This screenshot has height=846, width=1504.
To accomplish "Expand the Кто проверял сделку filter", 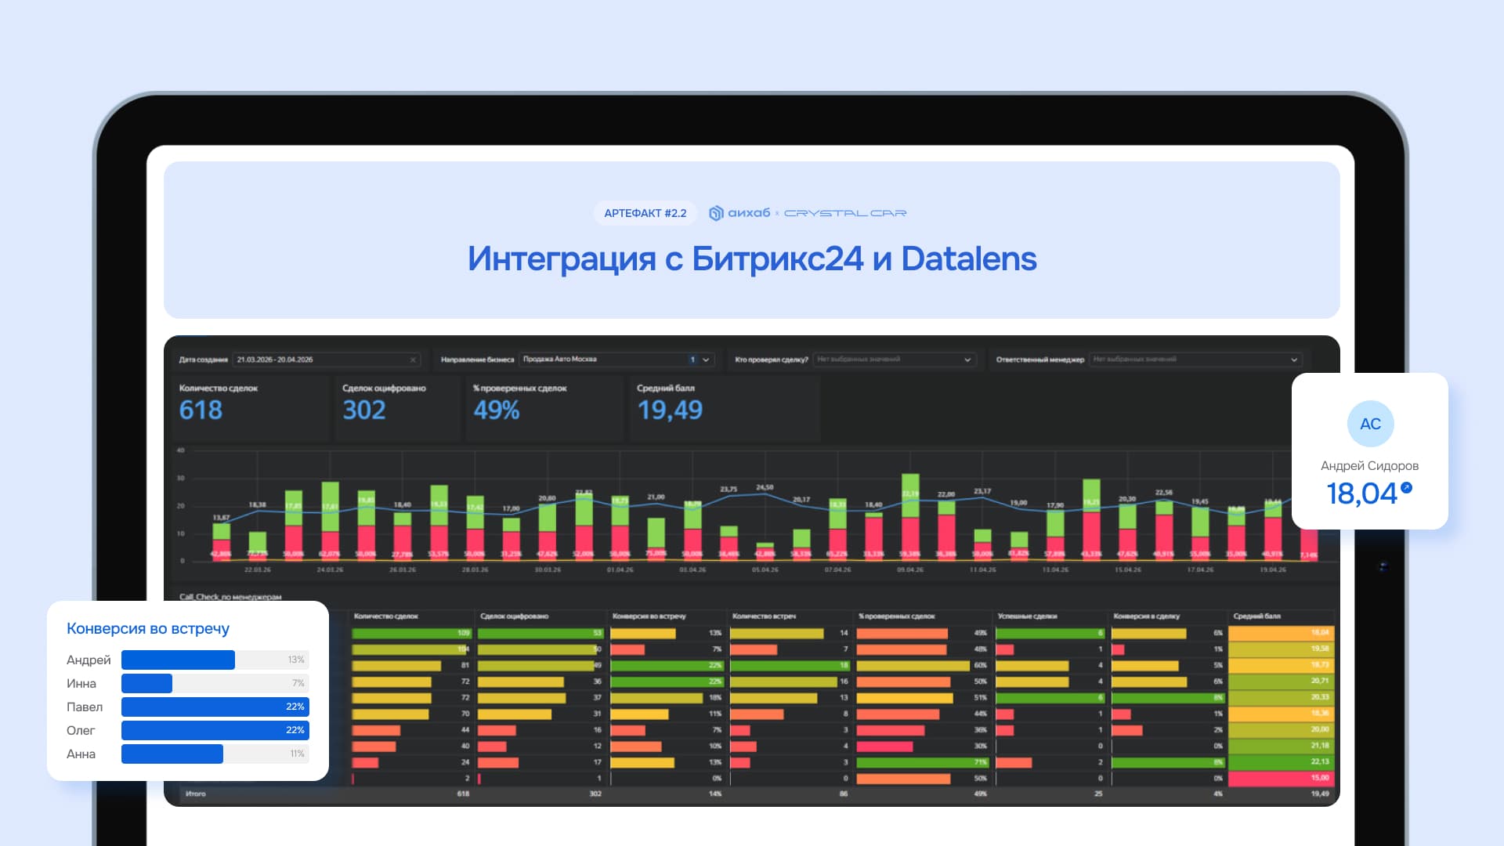I will (967, 360).
